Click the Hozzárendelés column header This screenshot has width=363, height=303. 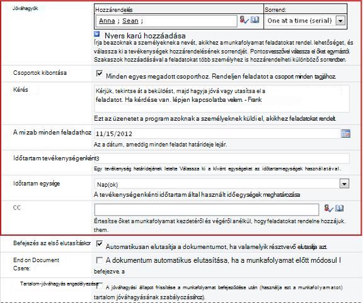coord(114,10)
